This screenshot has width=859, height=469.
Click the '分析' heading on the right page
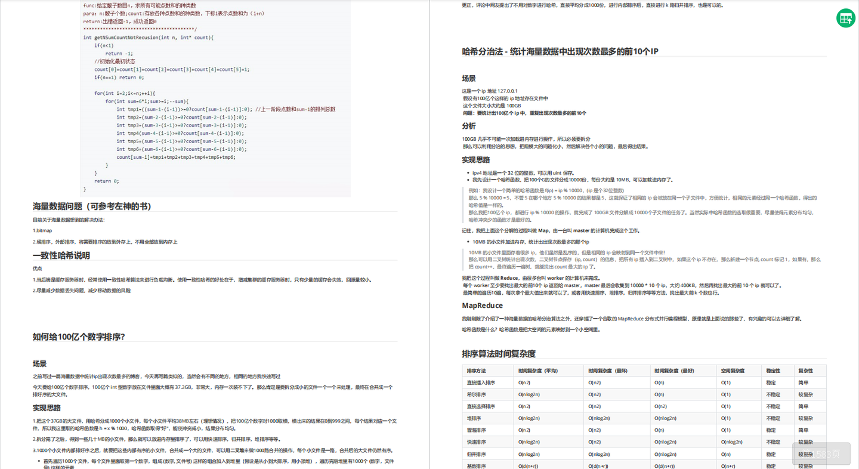(469, 126)
